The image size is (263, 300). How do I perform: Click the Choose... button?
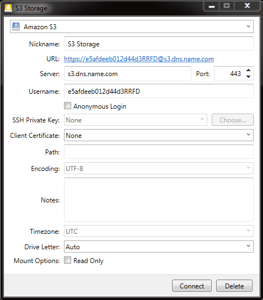click(232, 120)
